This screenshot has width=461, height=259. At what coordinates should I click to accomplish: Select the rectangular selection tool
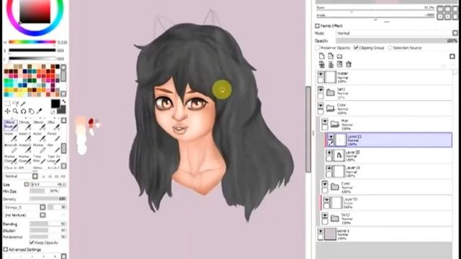(x=8, y=104)
